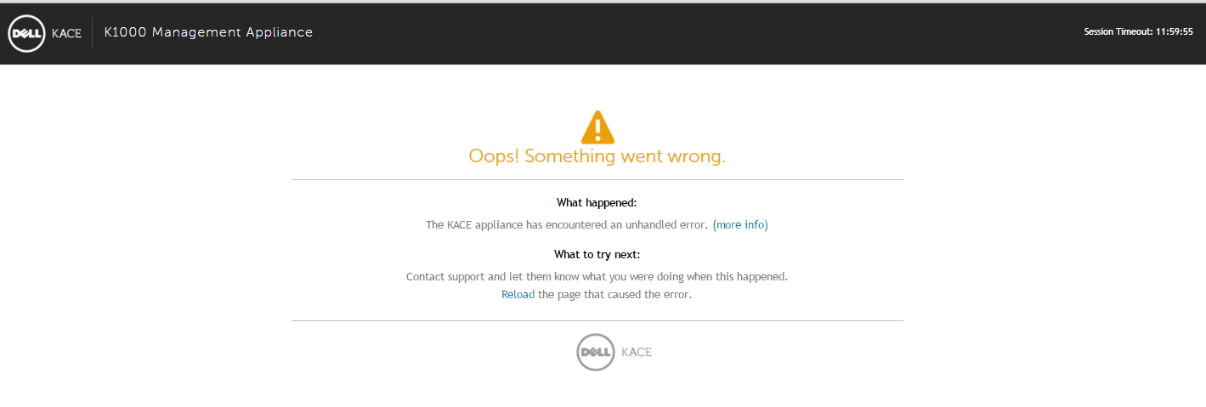The height and width of the screenshot is (407, 1206).
Task: Click the Dell logo in the header
Action: tap(25, 33)
